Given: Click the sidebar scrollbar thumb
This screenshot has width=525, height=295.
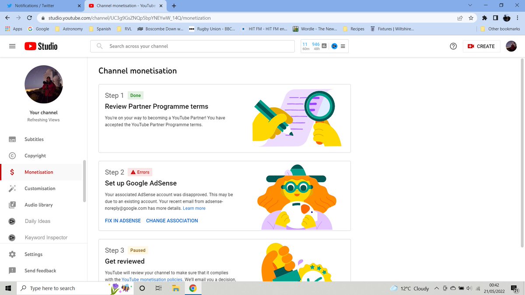Looking at the screenshot, I should tap(84, 181).
